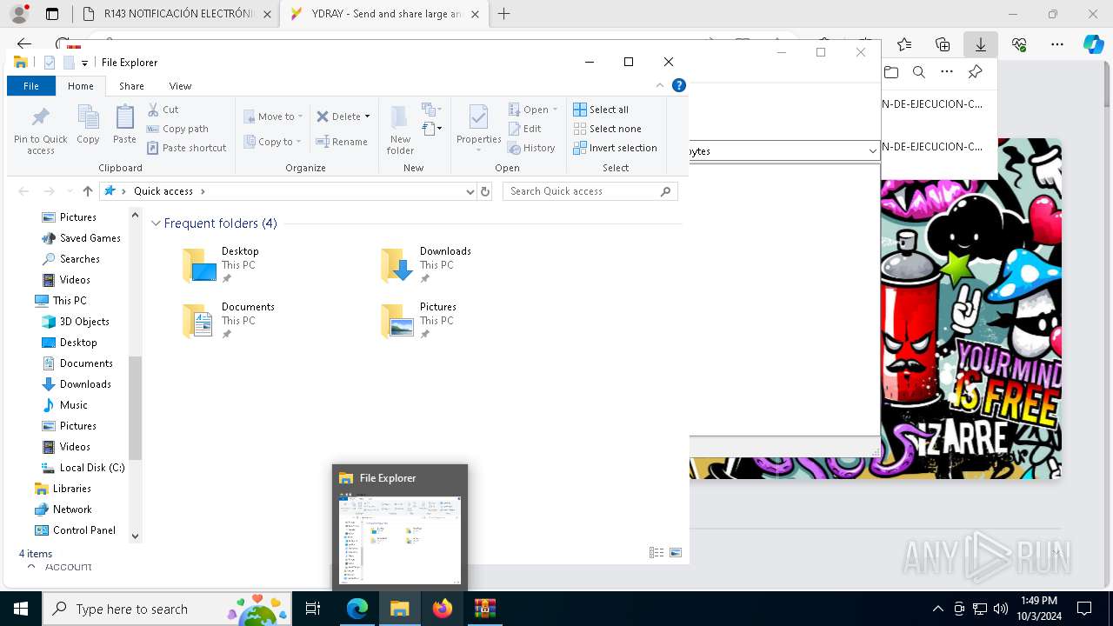Click Invert selection
Viewport: 1113px width, 626px height.
615,148
